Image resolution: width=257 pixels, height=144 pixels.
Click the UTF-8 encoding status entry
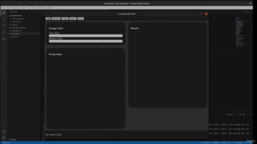coord(224,142)
